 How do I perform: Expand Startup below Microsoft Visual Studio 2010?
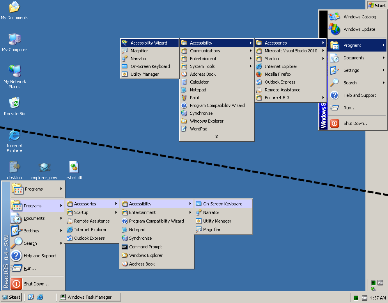point(291,59)
